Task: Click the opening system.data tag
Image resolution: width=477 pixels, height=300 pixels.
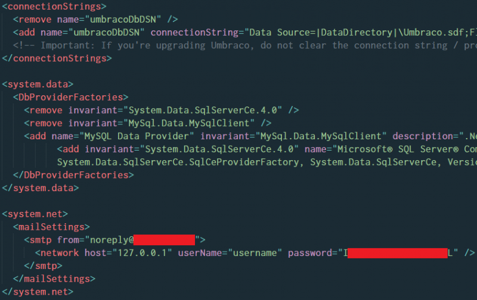Action: (x=38, y=84)
